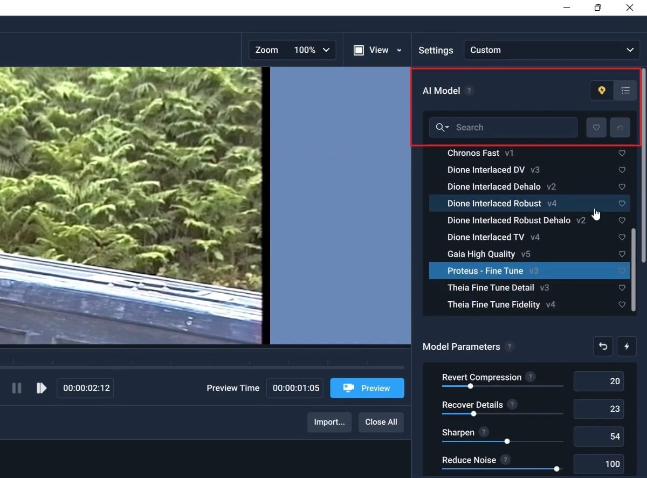Click the favorites heart filter button
The image size is (647, 478).
point(596,128)
